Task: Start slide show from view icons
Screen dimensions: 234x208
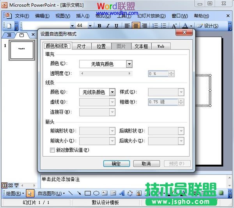Action: (16, 185)
